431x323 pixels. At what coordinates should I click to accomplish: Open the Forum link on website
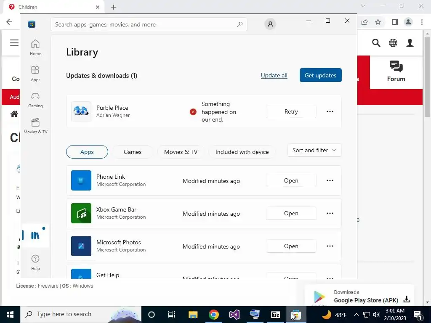coord(396,72)
